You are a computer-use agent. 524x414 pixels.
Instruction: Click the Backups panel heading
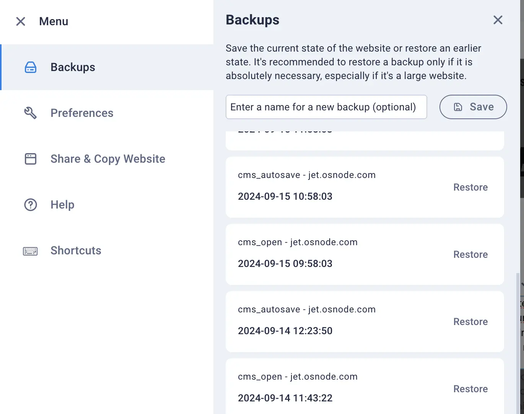(252, 20)
